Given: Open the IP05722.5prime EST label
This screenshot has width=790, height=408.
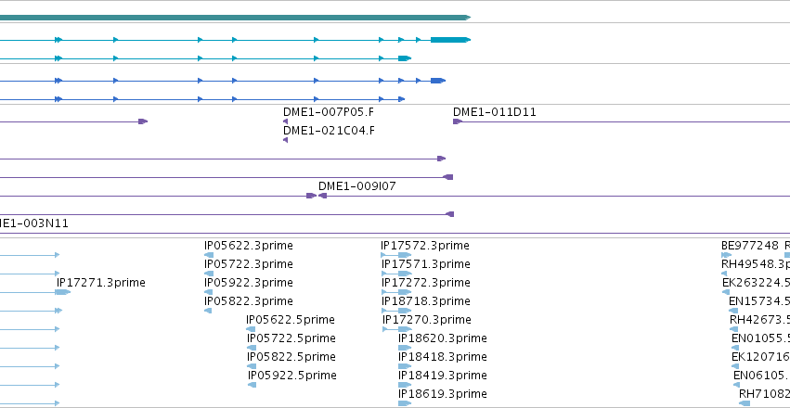Looking at the screenshot, I should 291,338.
